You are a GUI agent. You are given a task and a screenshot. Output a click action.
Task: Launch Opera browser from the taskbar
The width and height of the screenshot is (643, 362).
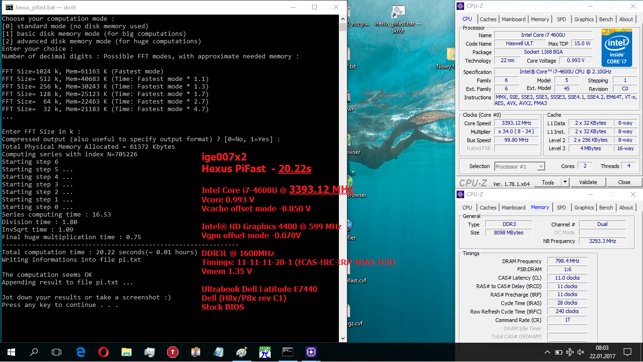[x=104, y=352]
